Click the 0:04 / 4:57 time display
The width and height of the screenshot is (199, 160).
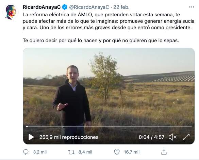[x=151, y=137]
